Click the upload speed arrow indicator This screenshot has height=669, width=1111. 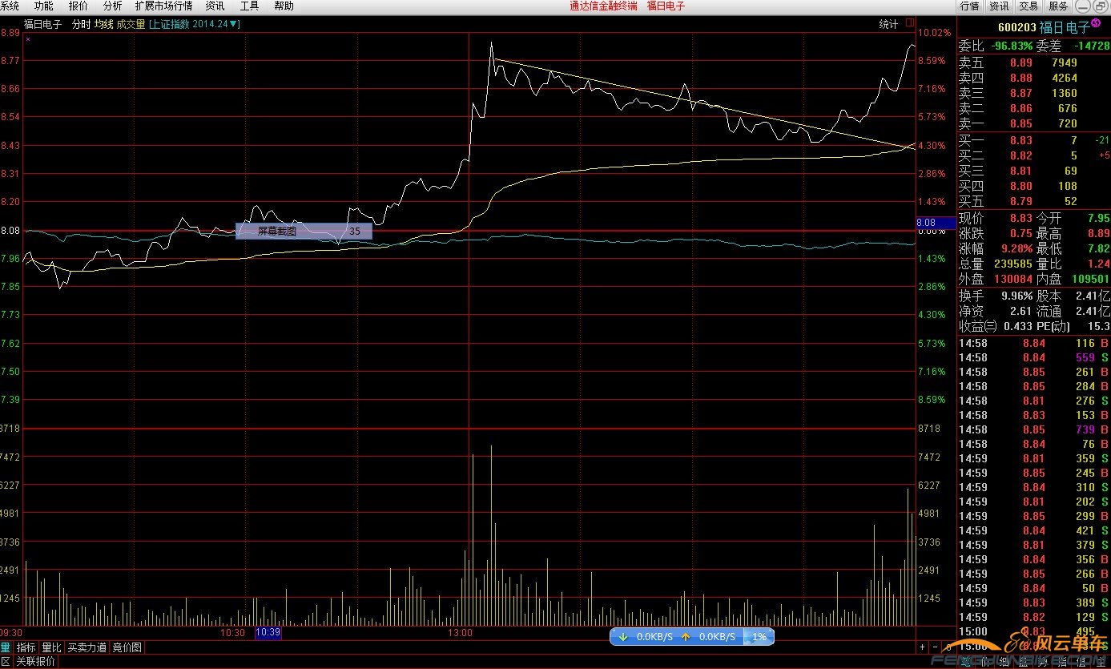coord(686,637)
